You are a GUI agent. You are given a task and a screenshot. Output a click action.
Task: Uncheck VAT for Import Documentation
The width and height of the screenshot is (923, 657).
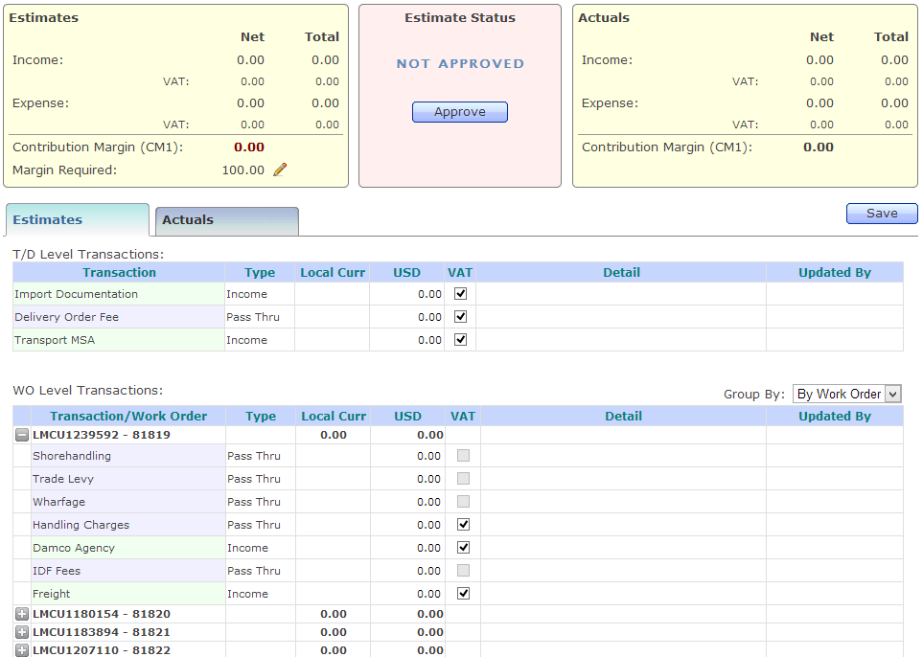(460, 293)
